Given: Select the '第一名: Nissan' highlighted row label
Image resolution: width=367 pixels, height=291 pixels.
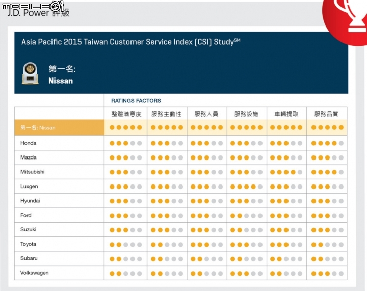Looking at the screenshot, I should [38, 128].
